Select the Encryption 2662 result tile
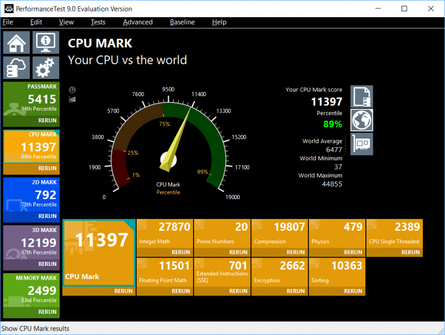Image resolution: width=445 pixels, height=335 pixels. tap(280, 272)
